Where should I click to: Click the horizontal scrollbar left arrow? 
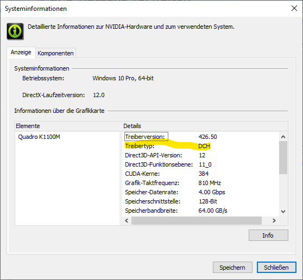pyautogui.click(x=127, y=220)
